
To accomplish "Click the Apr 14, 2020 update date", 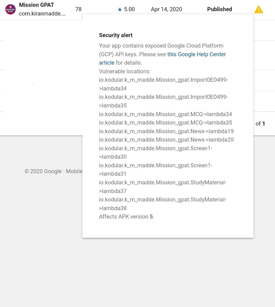I will pos(166,9).
